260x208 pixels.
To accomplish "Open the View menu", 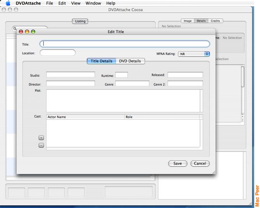I will tap(76, 3).
